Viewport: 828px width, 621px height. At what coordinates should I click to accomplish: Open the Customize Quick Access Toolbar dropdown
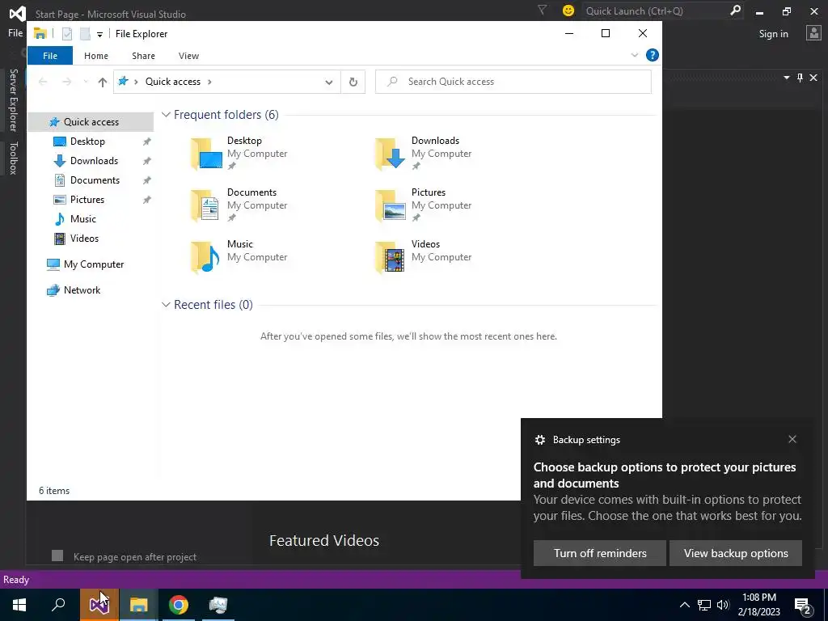99,34
